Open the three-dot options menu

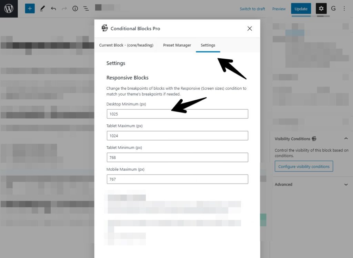click(344, 9)
